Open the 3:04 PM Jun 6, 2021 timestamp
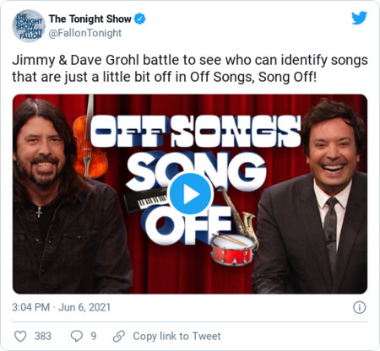 tap(61, 307)
